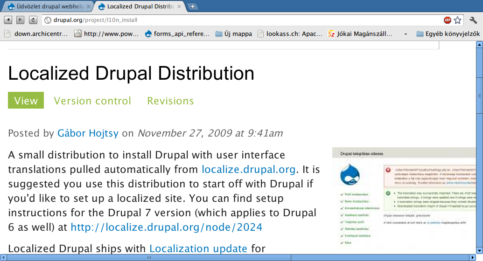Open the lookass.ch: Apac... bookmark
The height and width of the screenshot is (261, 483).
pos(290,34)
